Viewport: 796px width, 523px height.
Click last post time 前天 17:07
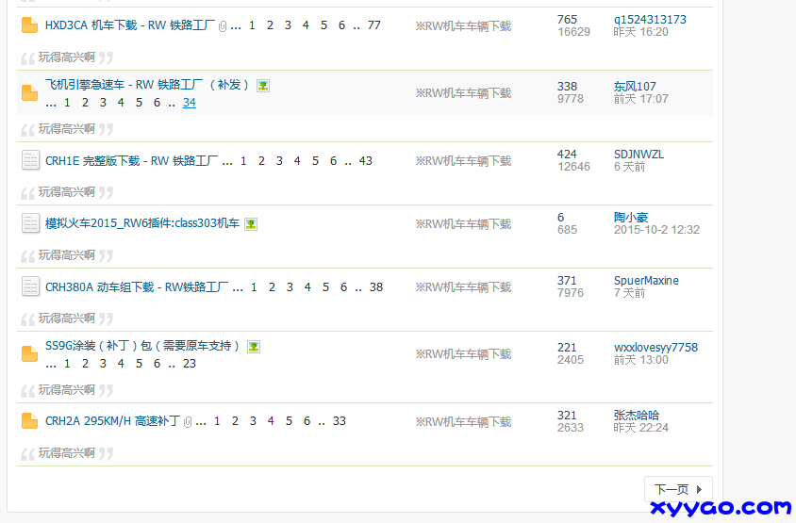[x=640, y=99]
